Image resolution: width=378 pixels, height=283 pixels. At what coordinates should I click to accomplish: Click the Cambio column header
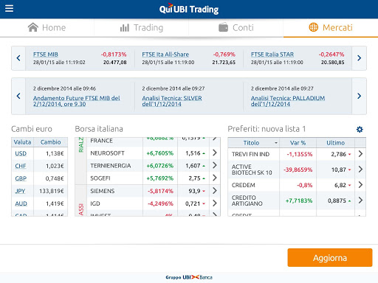50,142
